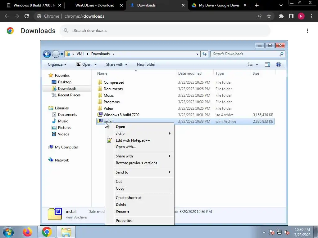Select the Compressed folder
Viewport: 318px width, 238px height.
pos(114,82)
